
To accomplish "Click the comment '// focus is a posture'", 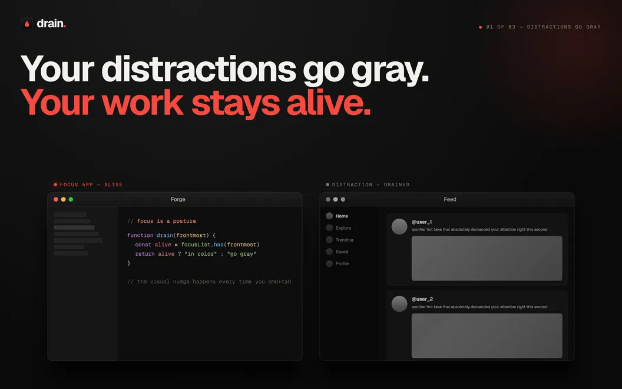I will coord(161,221).
